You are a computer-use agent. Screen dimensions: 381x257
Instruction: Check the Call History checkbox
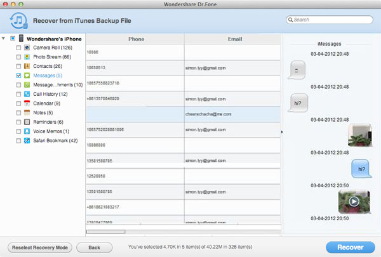18,94
